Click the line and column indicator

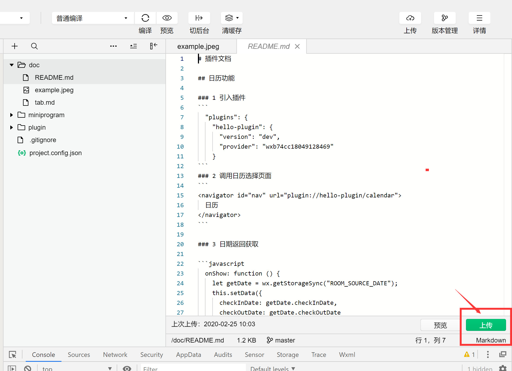[x=430, y=340]
